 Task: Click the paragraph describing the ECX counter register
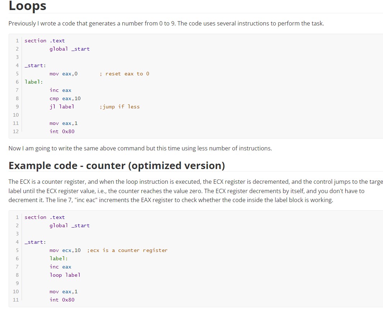pos(180,191)
